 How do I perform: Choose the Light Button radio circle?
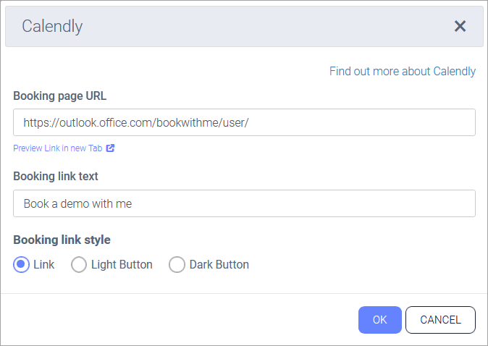(79, 265)
